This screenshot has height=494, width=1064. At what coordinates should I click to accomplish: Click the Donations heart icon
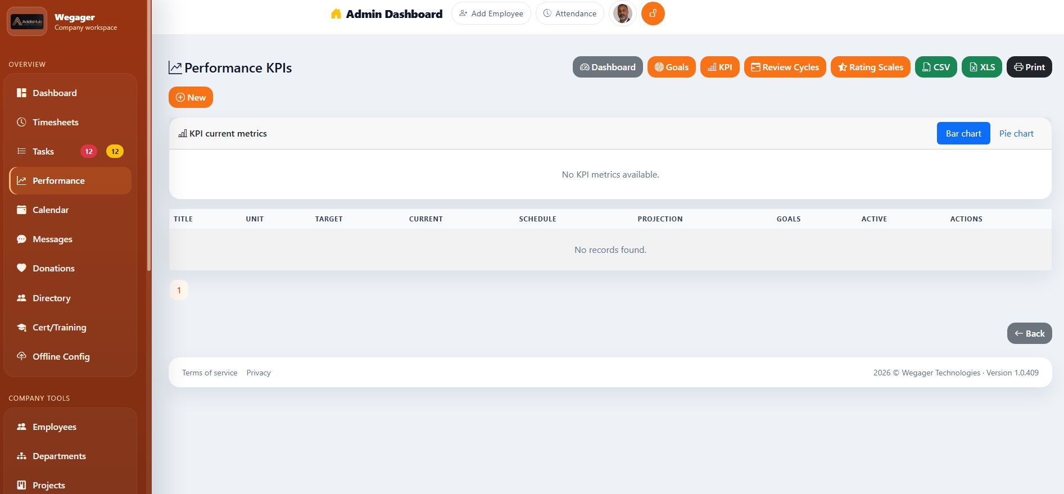[21, 268]
